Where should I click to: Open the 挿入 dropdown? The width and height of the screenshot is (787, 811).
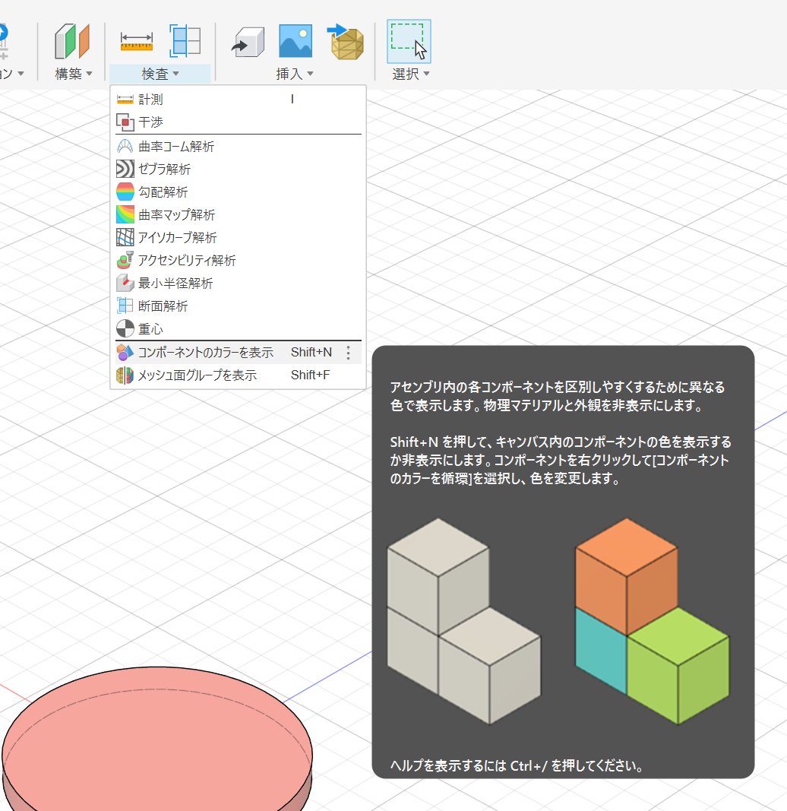coord(295,74)
